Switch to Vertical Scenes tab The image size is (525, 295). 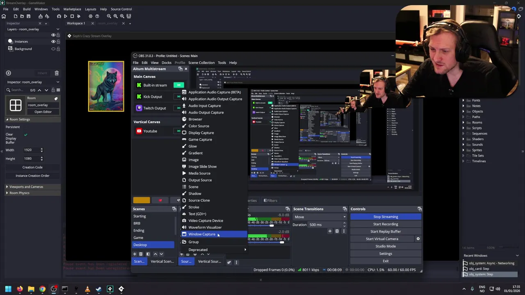(x=162, y=261)
